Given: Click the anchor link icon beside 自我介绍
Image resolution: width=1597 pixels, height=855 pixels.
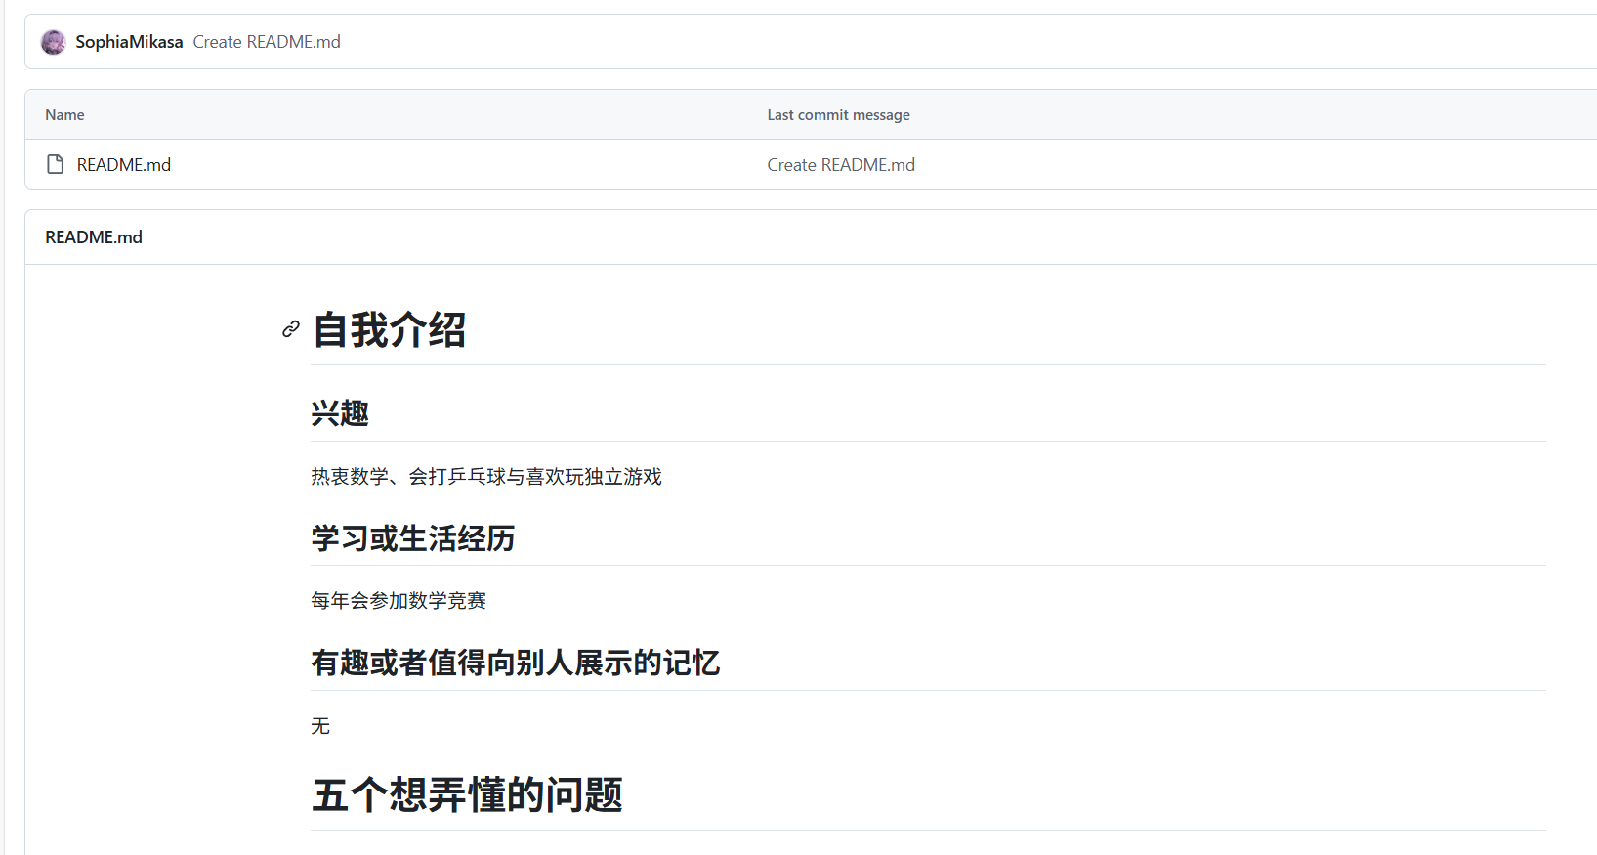Looking at the screenshot, I should click(291, 329).
